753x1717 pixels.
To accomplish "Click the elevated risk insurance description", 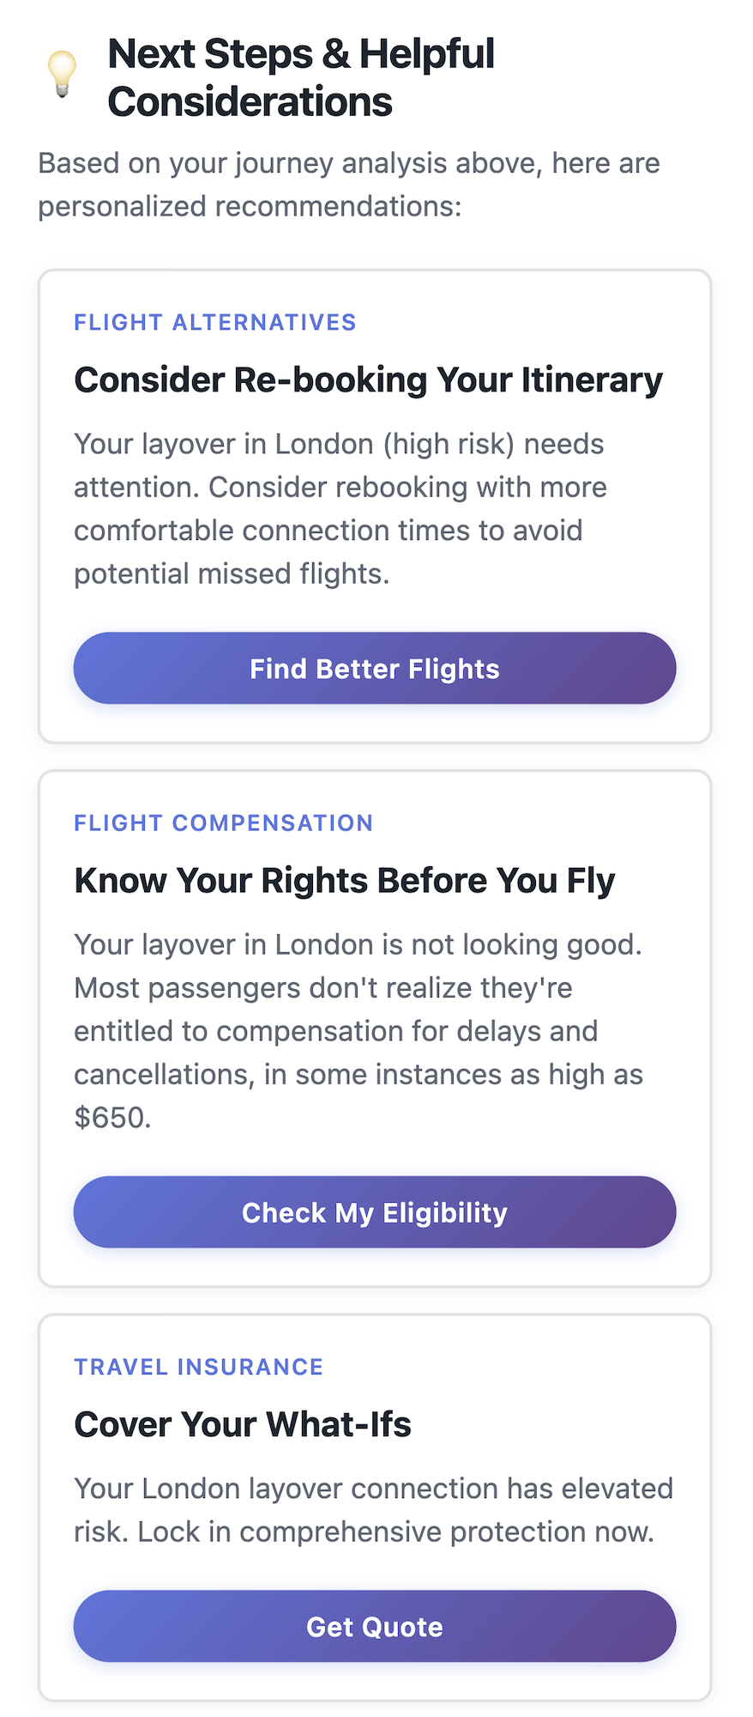I will (x=374, y=1510).
